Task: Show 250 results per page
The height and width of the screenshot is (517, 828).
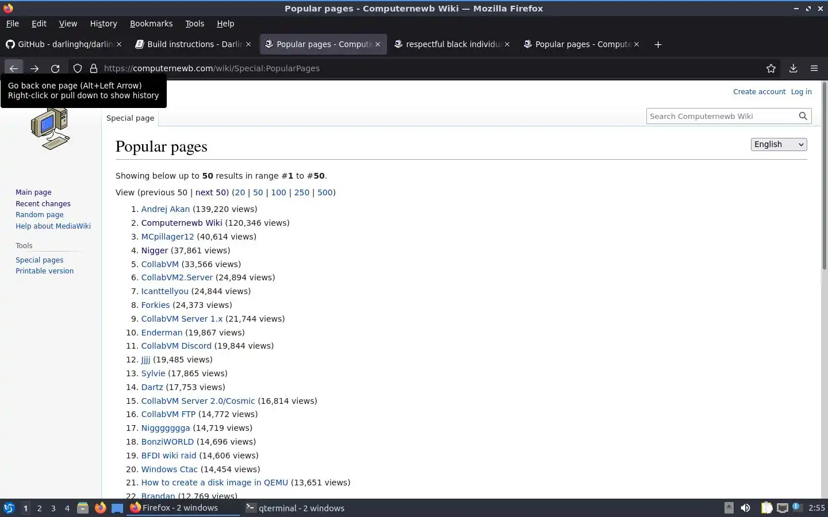Action: [x=302, y=192]
